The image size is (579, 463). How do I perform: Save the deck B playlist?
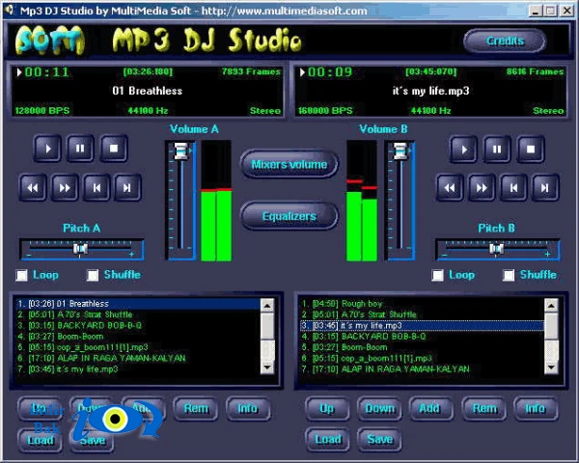coord(379,440)
